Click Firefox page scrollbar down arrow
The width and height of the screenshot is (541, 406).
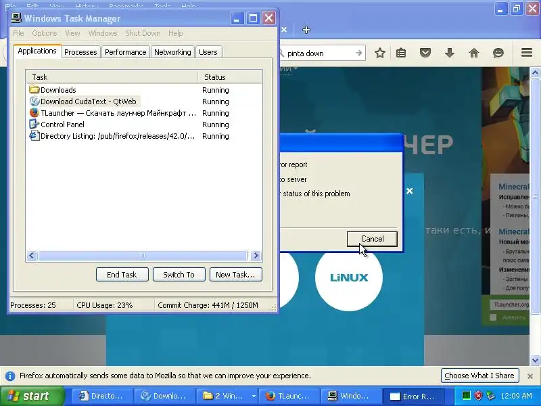coord(535,361)
